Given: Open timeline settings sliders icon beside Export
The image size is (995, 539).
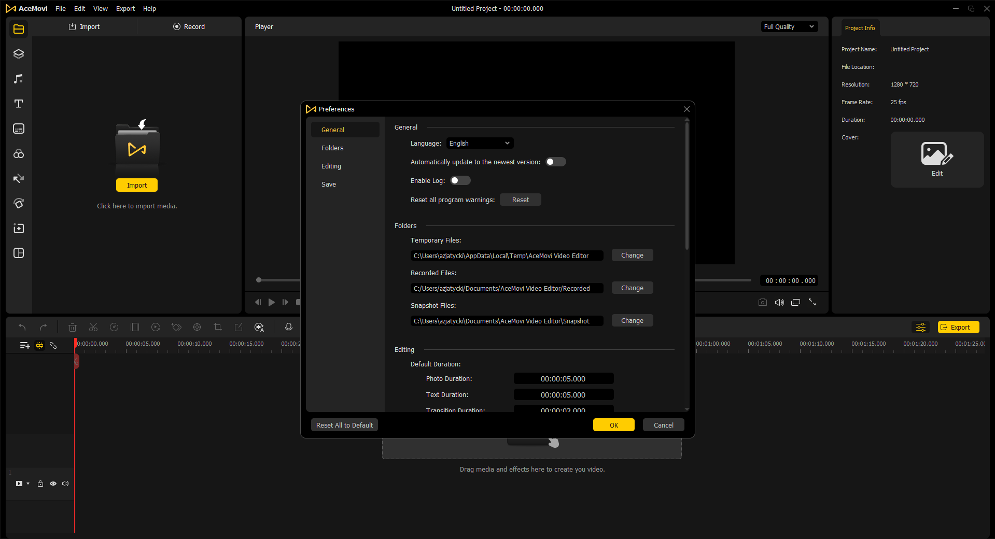Looking at the screenshot, I should pyautogui.click(x=921, y=327).
